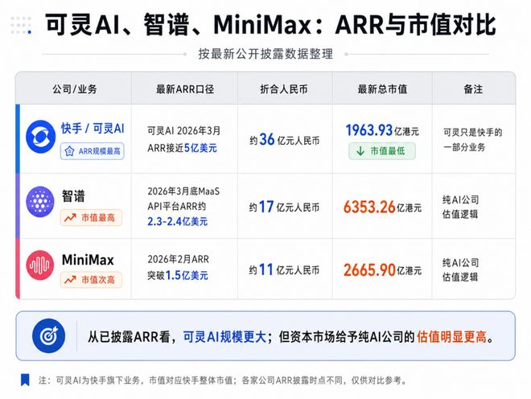Screen dimensions: 531x399
Task: Click the 约11亿元人民币 cell
Action: click(284, 270)
